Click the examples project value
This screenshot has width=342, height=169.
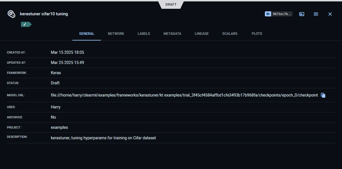[x=59, y=127]
